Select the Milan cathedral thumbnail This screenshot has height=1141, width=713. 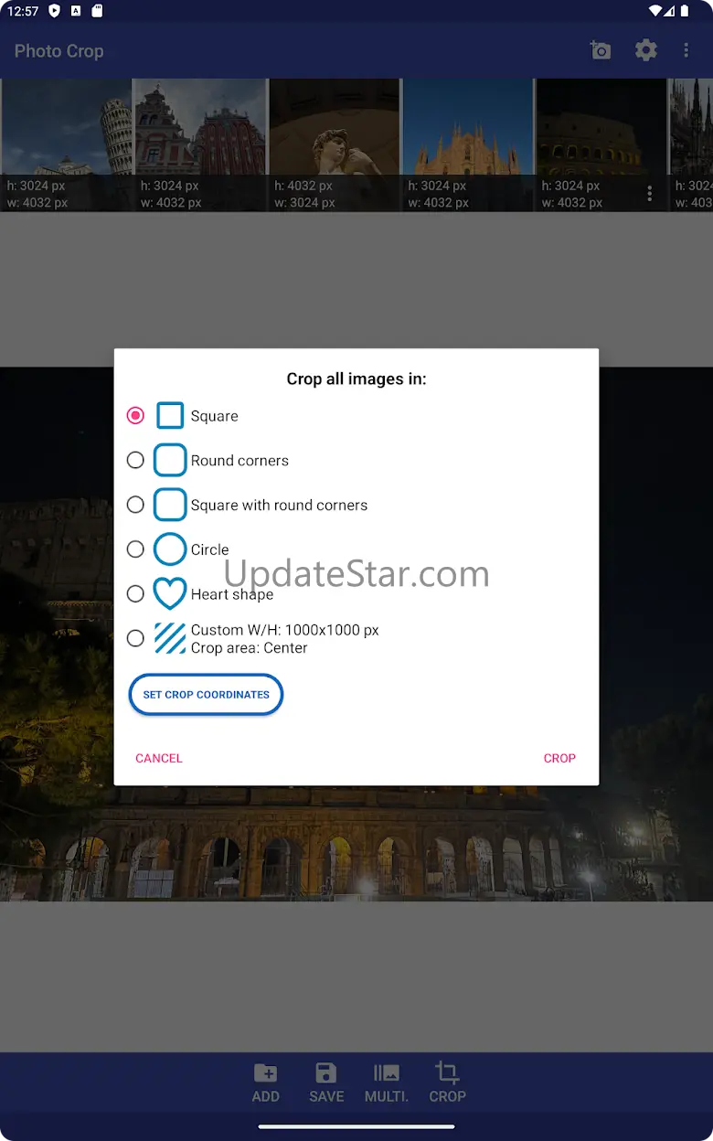point(468,145)
